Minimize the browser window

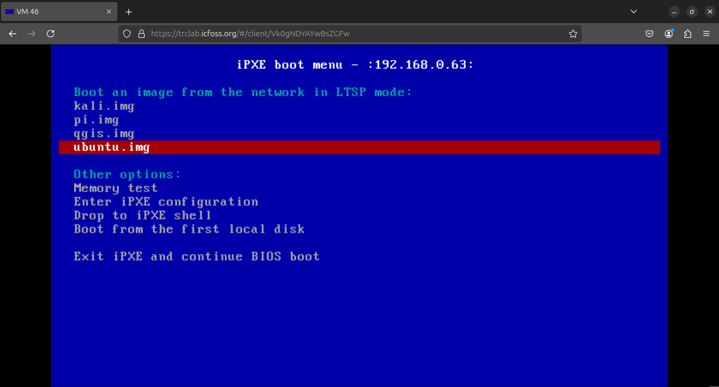tap(674, 12)
